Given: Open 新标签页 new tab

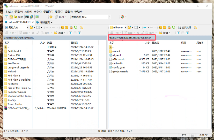Looking at the screenshot, I should pyautogui.click(x=43, y=22).
